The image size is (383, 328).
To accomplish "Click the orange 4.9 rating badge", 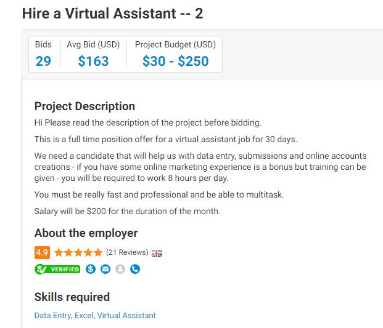I will click(x=43, y=252).
